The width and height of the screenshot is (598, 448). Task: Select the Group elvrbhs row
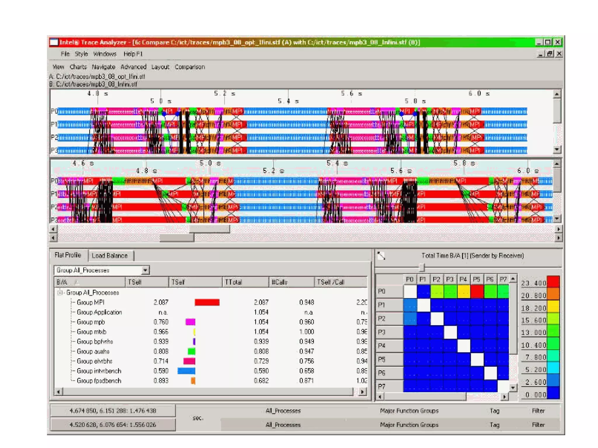point(211,361)
